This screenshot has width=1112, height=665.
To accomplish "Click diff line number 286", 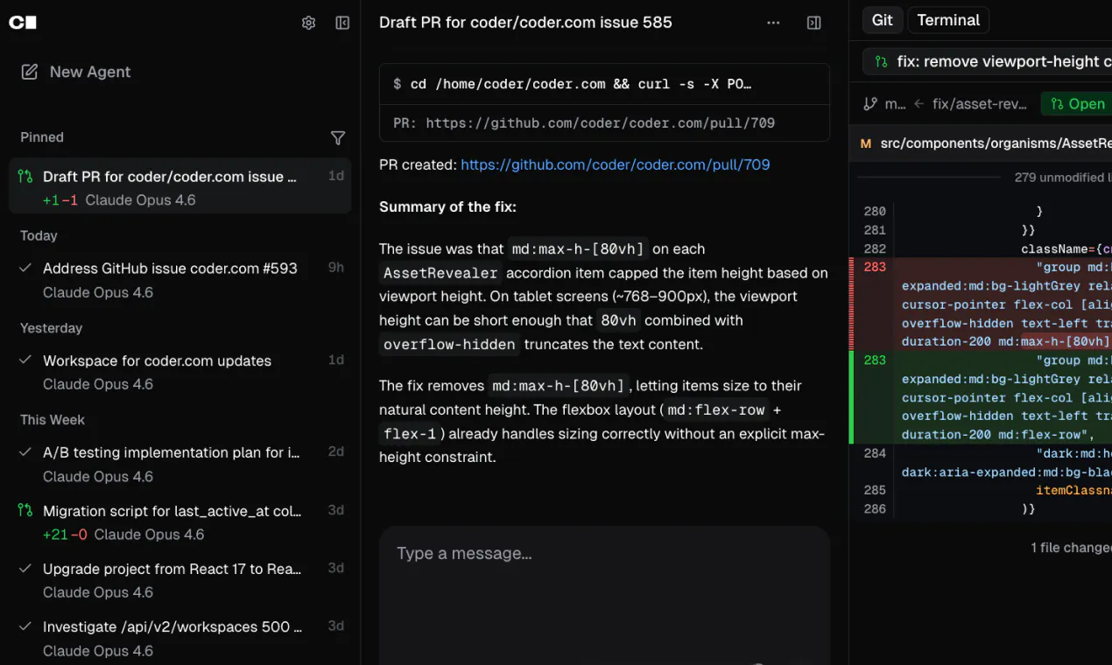I will pyautogui.click(x=875, y=508).
